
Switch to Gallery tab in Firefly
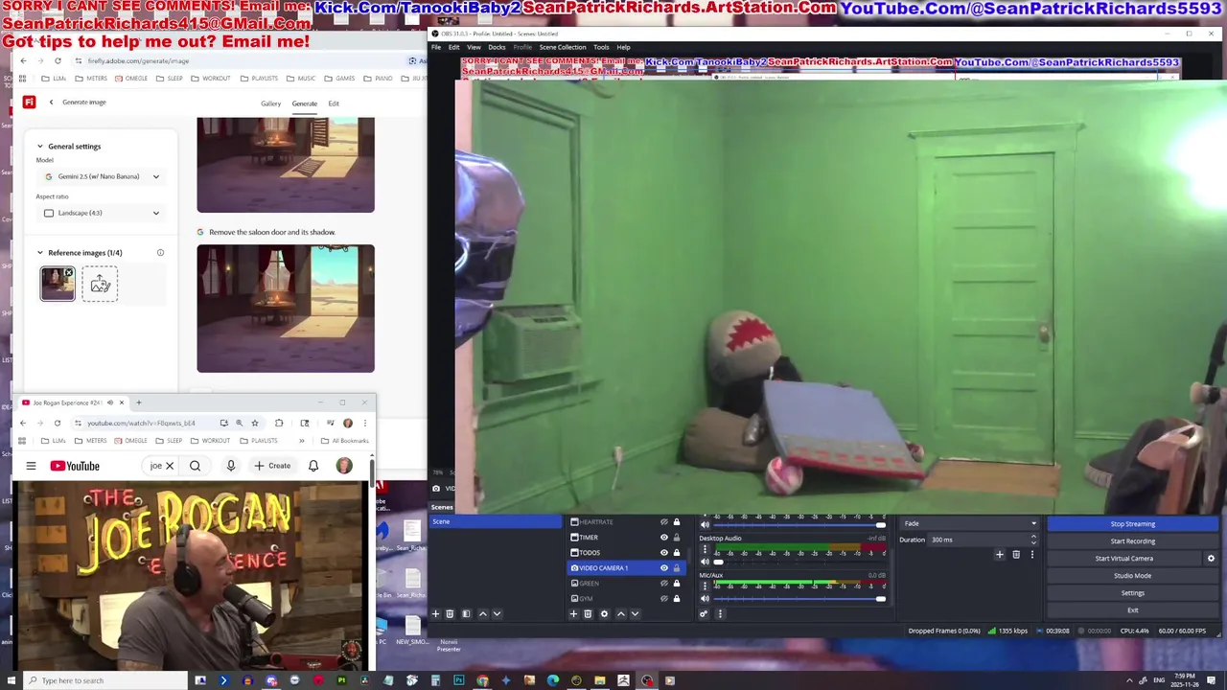[271, 103]
